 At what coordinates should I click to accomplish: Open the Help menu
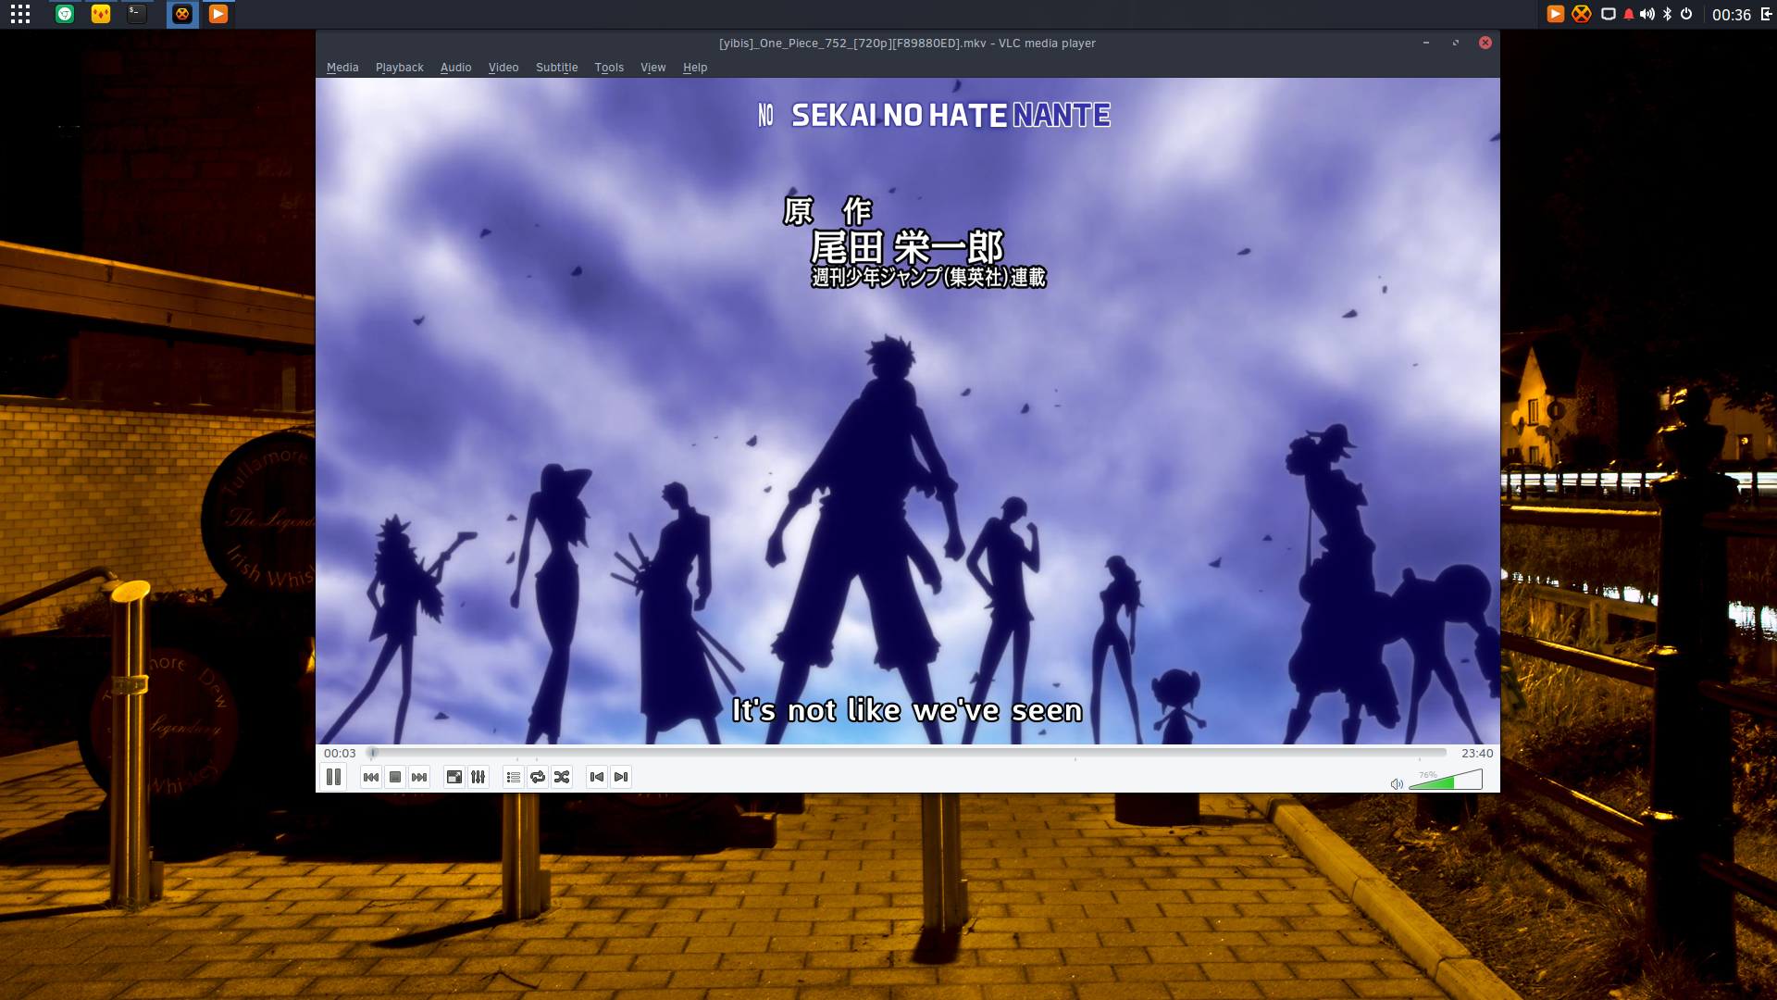point(695,68)
